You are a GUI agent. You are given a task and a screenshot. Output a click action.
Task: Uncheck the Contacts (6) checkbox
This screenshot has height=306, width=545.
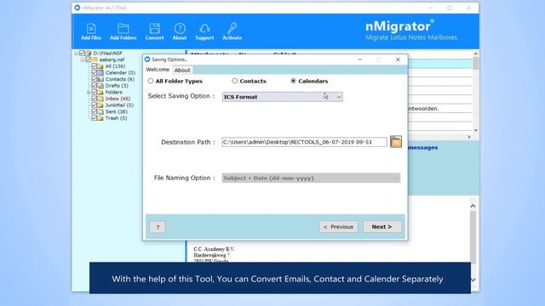coord(95,79)
